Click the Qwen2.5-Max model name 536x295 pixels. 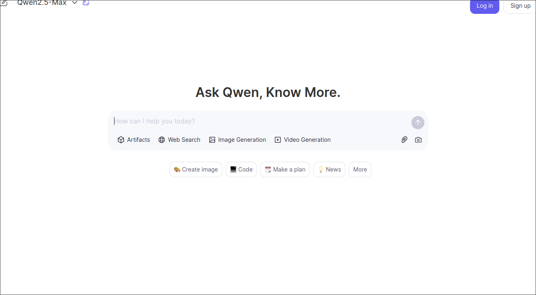[42, 3]
